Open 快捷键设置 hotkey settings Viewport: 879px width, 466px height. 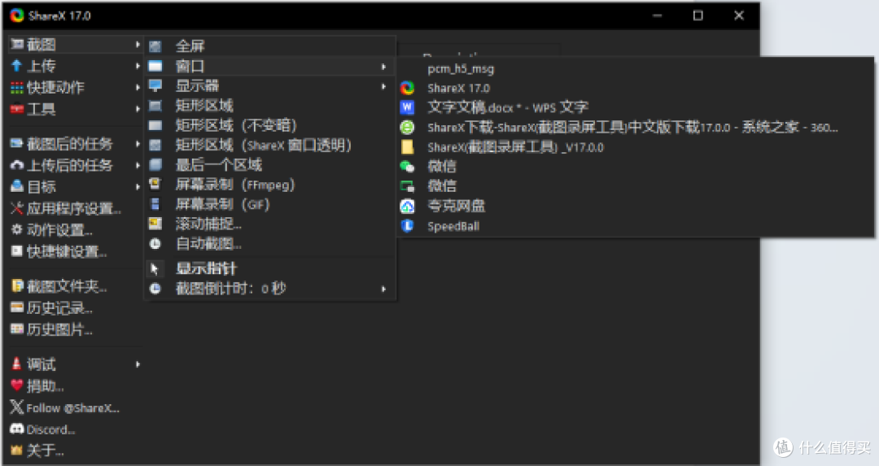[x=75, y=251]
